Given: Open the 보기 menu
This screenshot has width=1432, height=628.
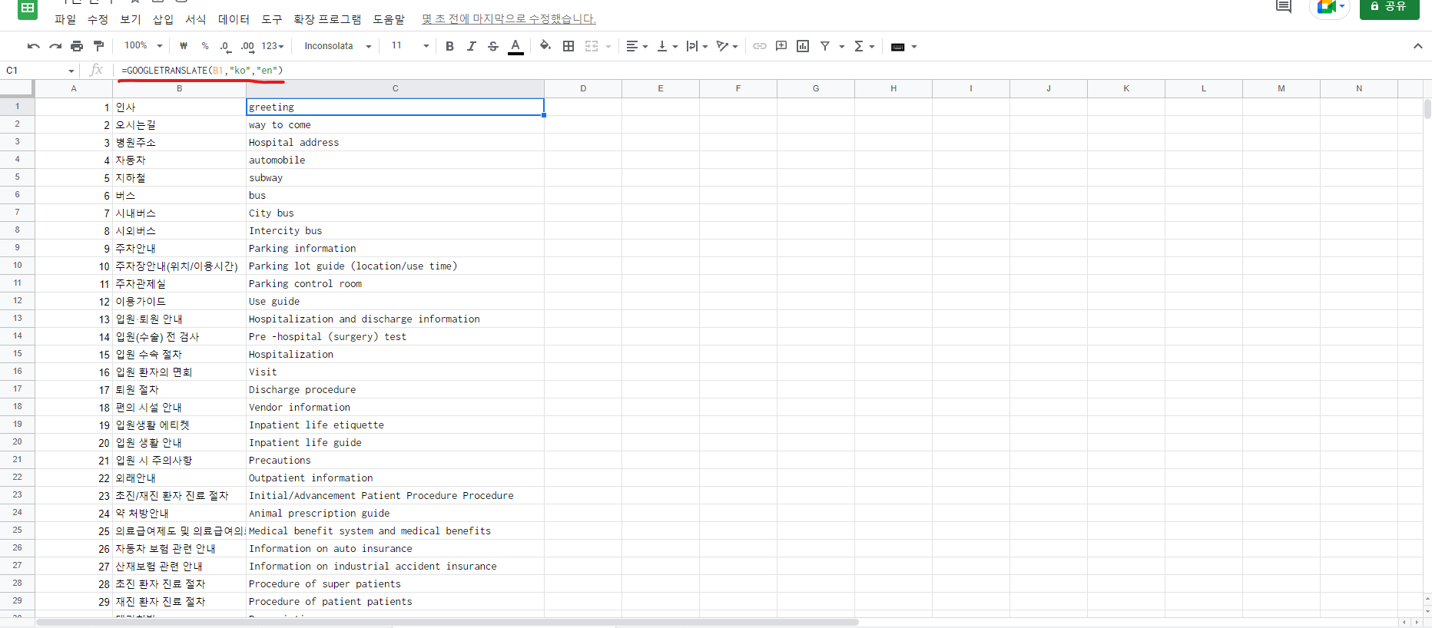Looking at the screenshot, I should 131,19.
